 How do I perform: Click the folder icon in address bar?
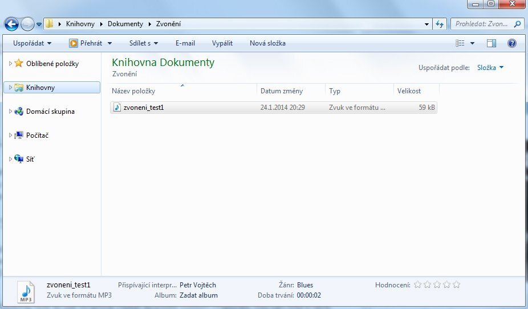point(50,23)
